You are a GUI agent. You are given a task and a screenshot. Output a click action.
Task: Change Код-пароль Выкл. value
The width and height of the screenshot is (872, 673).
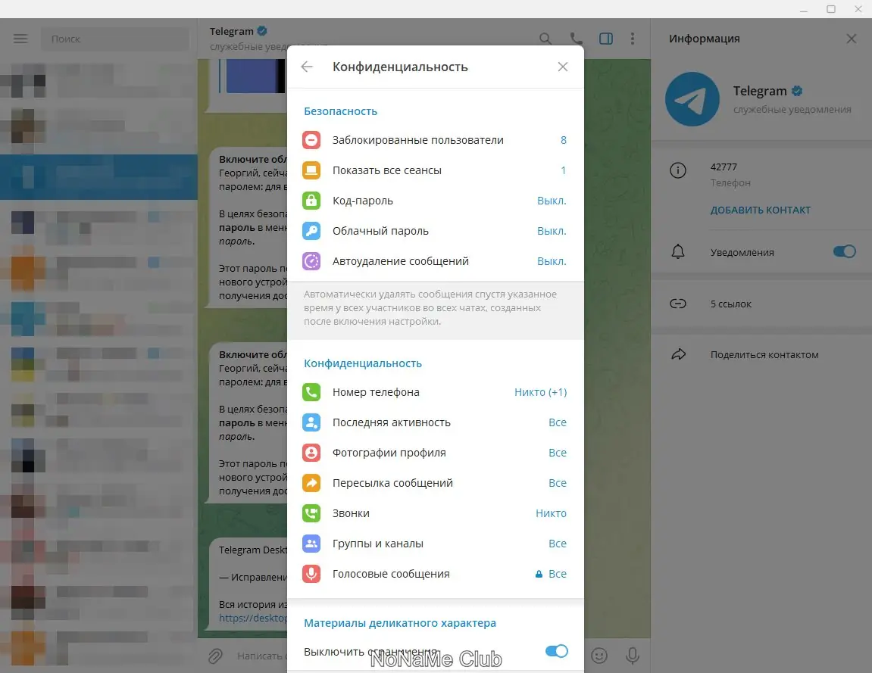552,201
